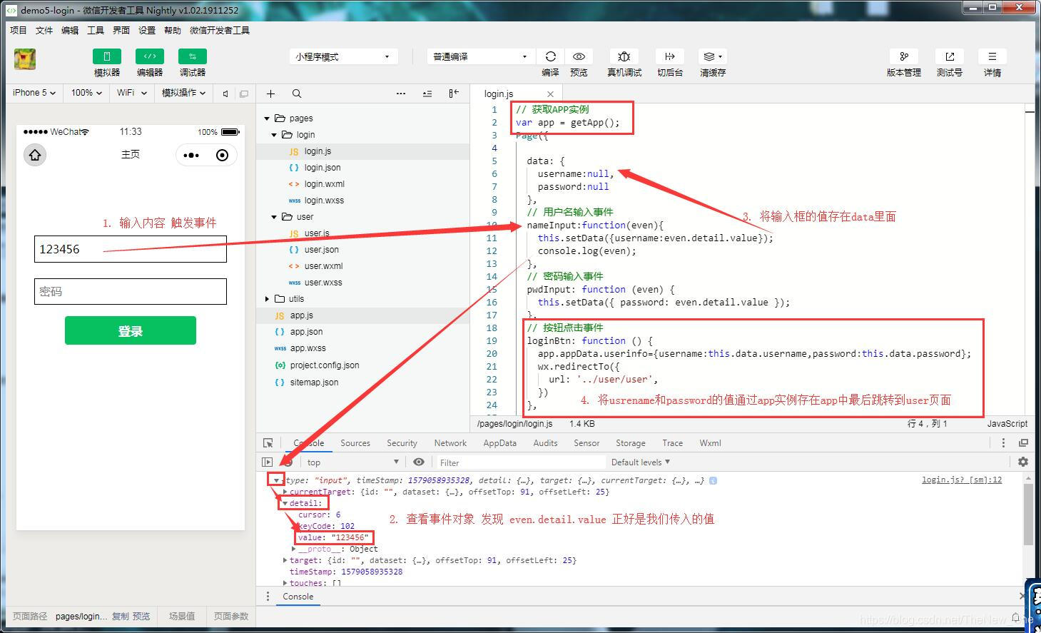
Task: Open the File menu
Action: click(x=44, y=30)
